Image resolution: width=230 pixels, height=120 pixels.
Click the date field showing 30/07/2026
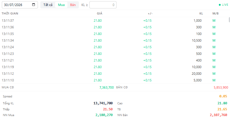point(20,5)
